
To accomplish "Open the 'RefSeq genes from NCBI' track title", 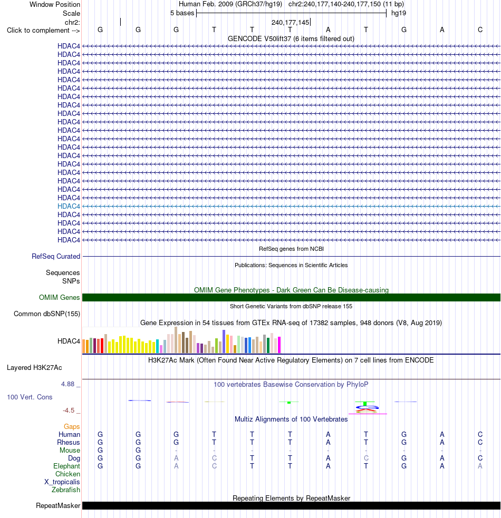I will pyautogui.click(x=291, y=249).
